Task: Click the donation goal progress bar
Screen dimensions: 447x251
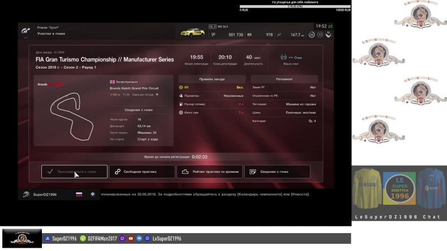Action: pyautogui.click(x=295, y=6)
